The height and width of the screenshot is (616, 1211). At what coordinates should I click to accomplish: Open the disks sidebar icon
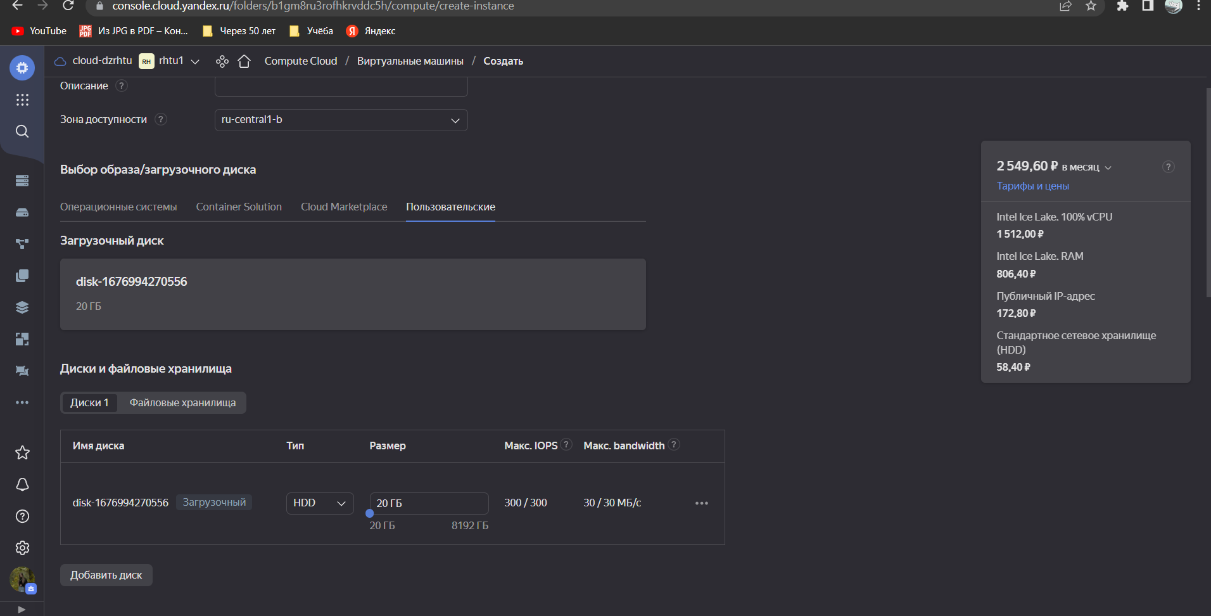pyautogui.click(x=22, y=212)
